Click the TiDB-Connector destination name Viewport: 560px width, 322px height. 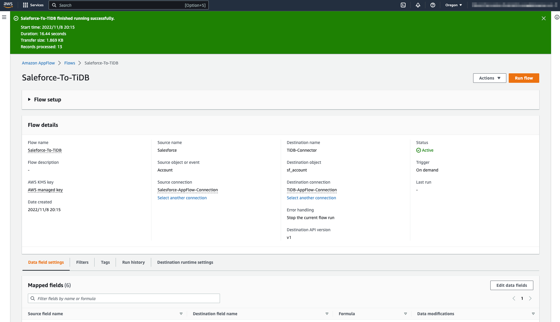301,150
